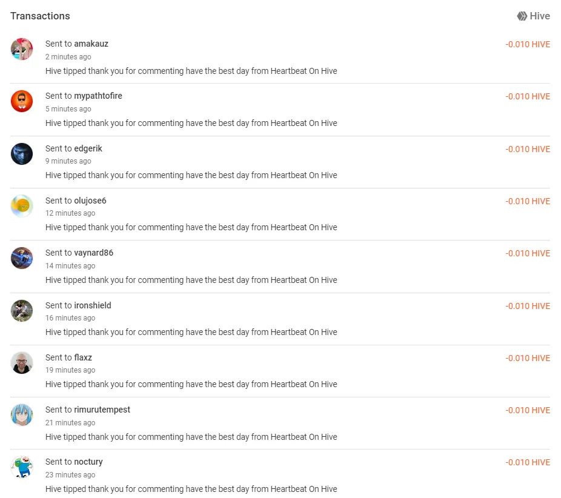Image resolution: width=561 pixels, height=498 pixels.
Task: Click the -0.010 HIVE amount for flaxz
Action: 528,358
